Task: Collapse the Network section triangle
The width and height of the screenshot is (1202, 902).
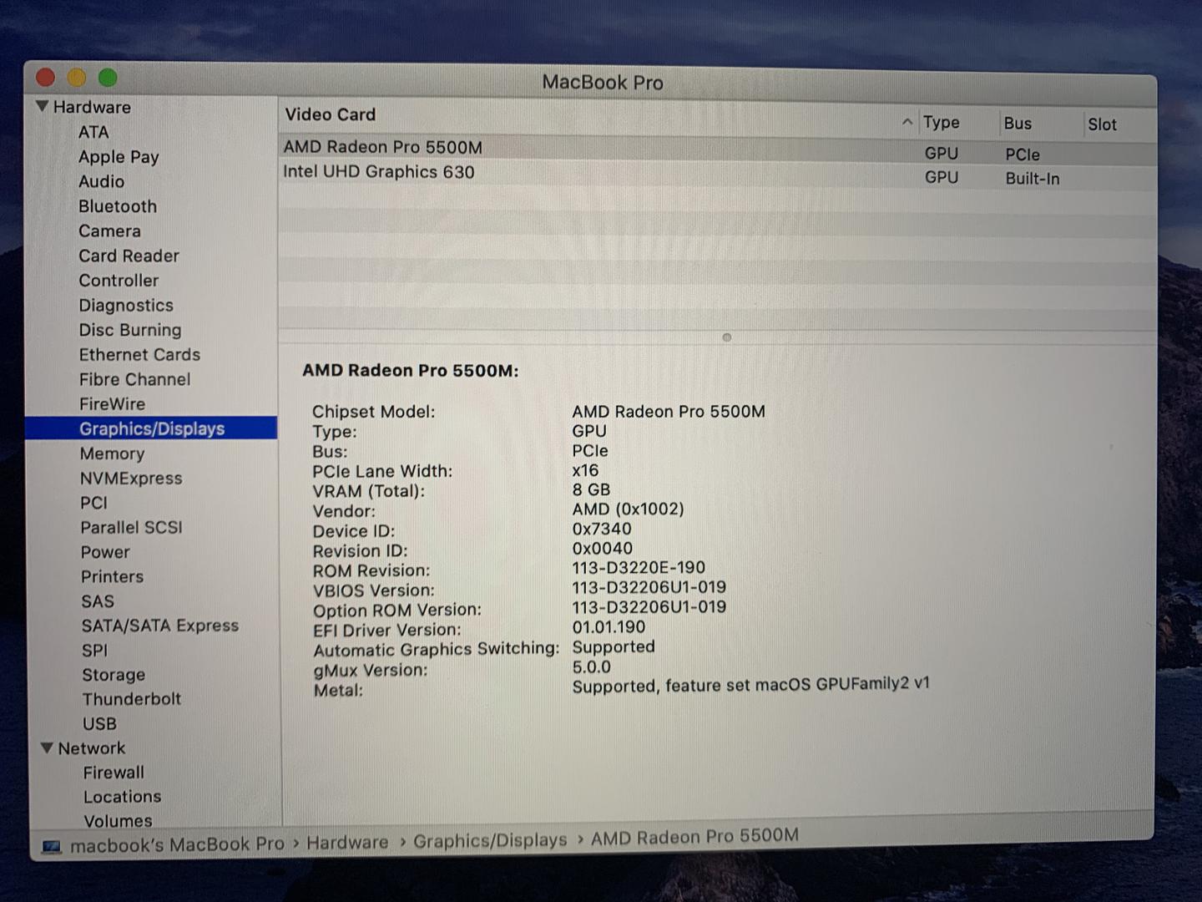Action: click(x=47, y=748)
